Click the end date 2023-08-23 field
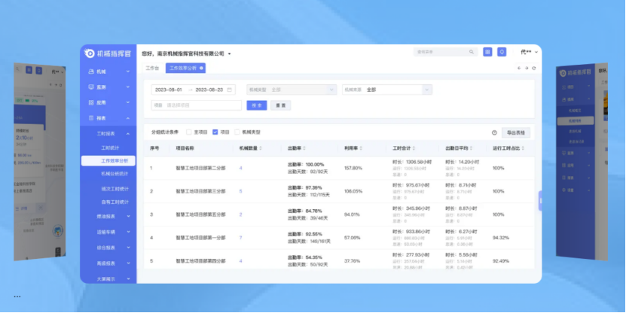 [209, 90]
